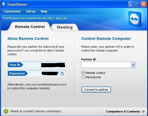Image resolution: width=148 pixels, height=116 pixels.
Task: Click the Connect to partner button
Action: coord(96,90)
